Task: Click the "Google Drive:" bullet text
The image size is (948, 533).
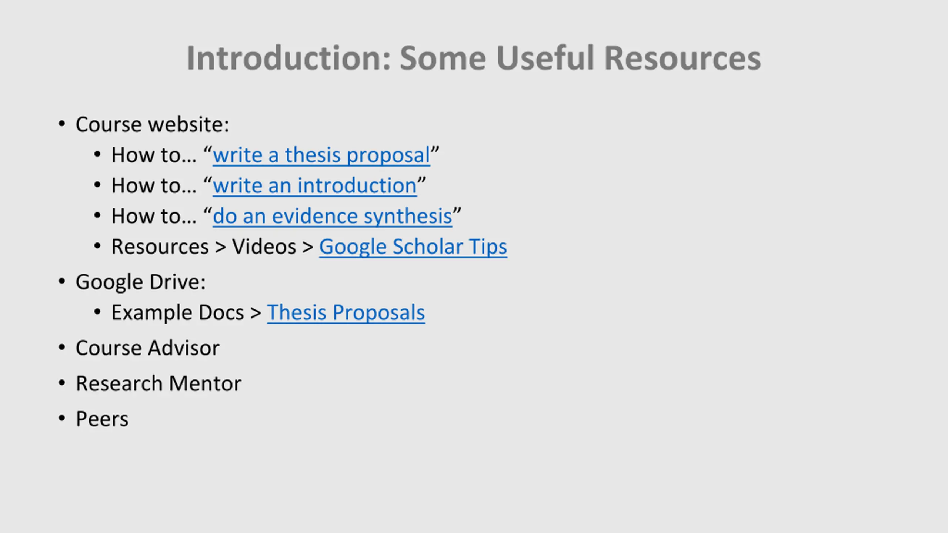Action: click(x=140, y=282)
